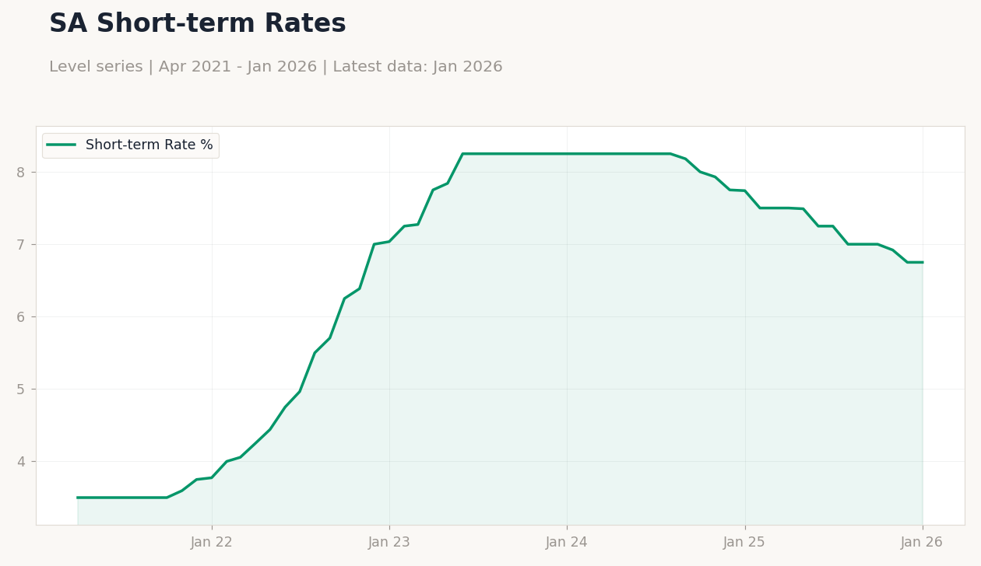981x566 pixels.
Task: Click the final data point at Jan 26
Action: [923, 262]
